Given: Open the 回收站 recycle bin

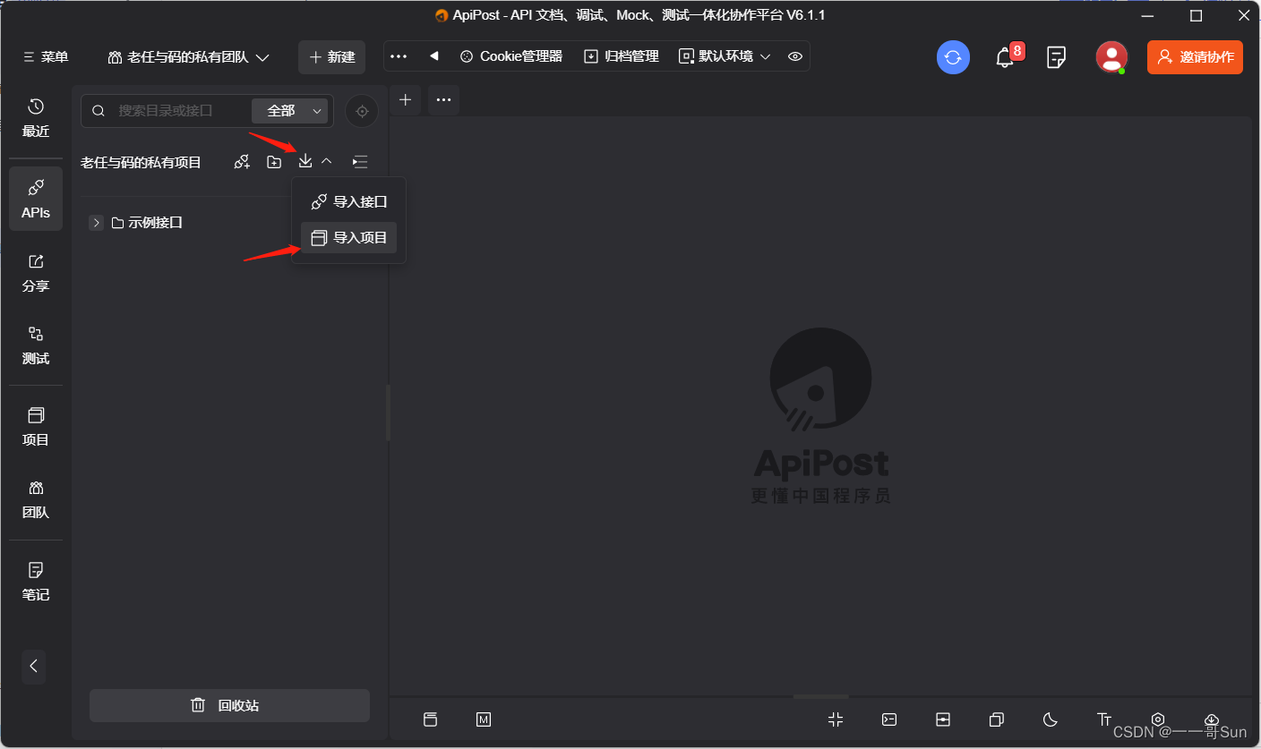Looking at the screenshot, I should pos(229,705).
